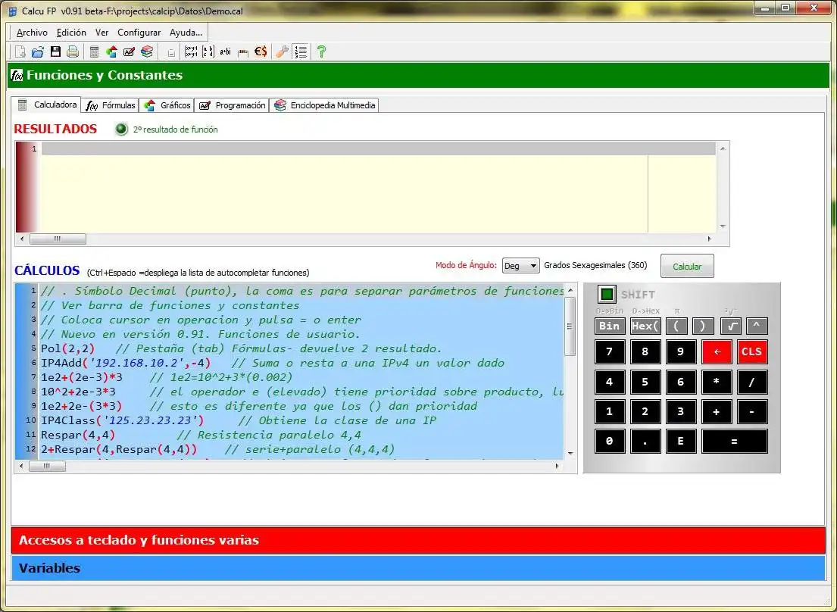Click the stacked books toolbar icon
The image size is (837, 612).
pyautogui.click(x=147, y=52)
